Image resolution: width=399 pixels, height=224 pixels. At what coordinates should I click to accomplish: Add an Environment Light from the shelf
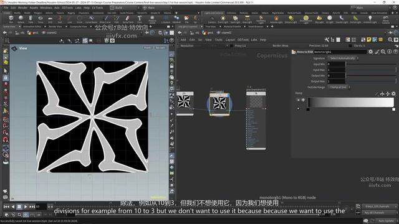pyautogui.click(x=306, y=19)
